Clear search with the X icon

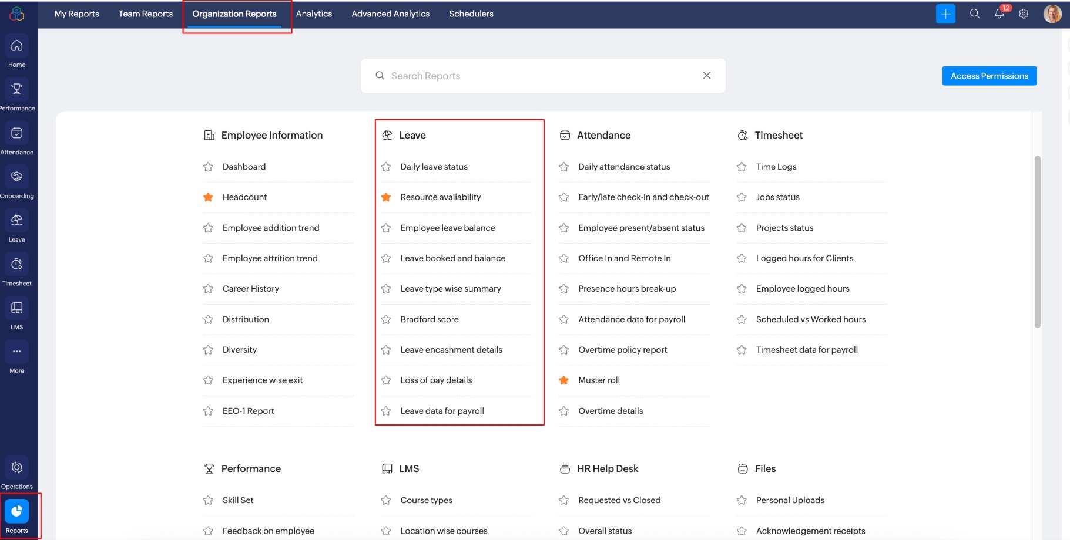click(x=706, y=76)
